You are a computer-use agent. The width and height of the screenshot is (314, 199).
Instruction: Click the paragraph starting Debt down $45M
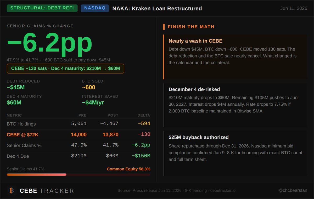233,56
